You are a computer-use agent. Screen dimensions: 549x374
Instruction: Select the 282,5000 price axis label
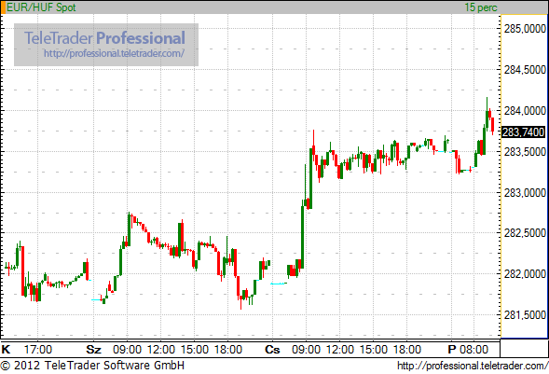click(525, 233)
